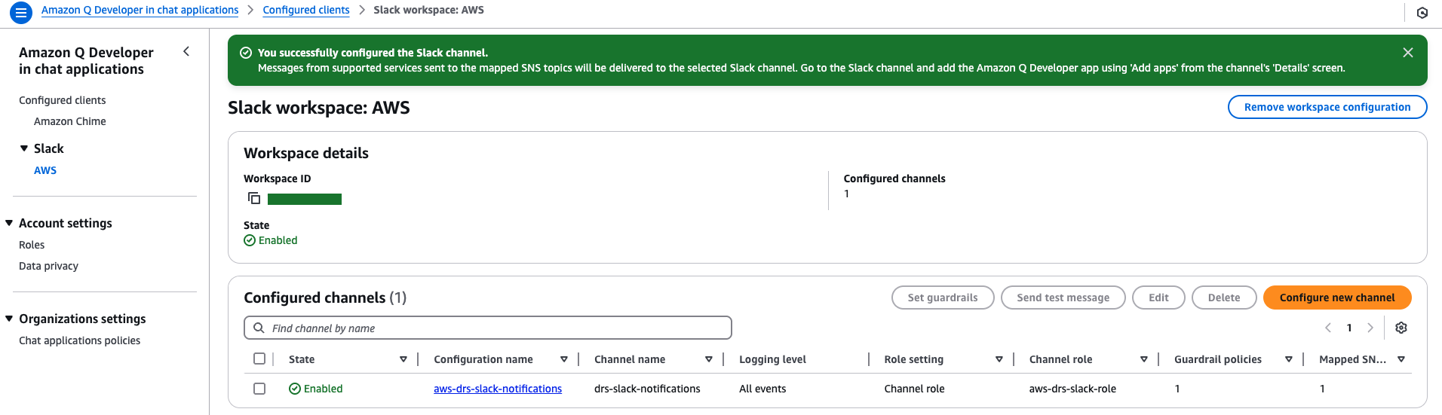The image size is (1442, 415).
Task: Click the Edit channel button
Action: (1158, 298)
